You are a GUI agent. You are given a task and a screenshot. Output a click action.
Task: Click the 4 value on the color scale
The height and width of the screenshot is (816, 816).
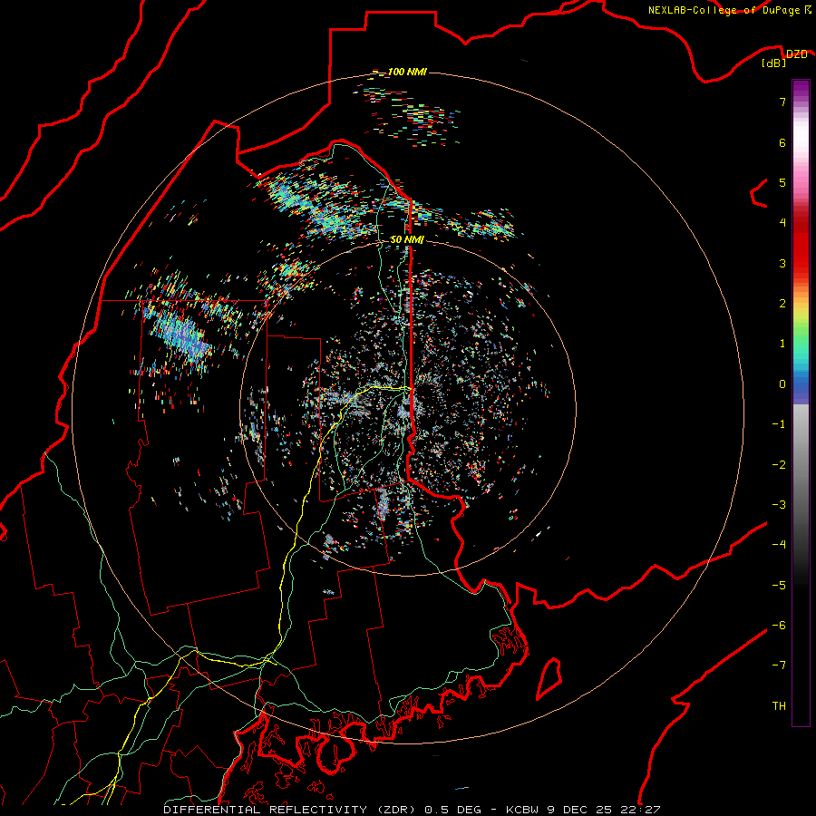(782, 223)
